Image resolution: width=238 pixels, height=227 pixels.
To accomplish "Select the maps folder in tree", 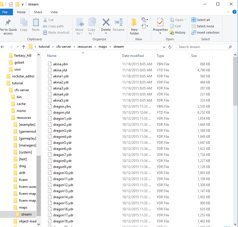I will [x=23, y=207].
